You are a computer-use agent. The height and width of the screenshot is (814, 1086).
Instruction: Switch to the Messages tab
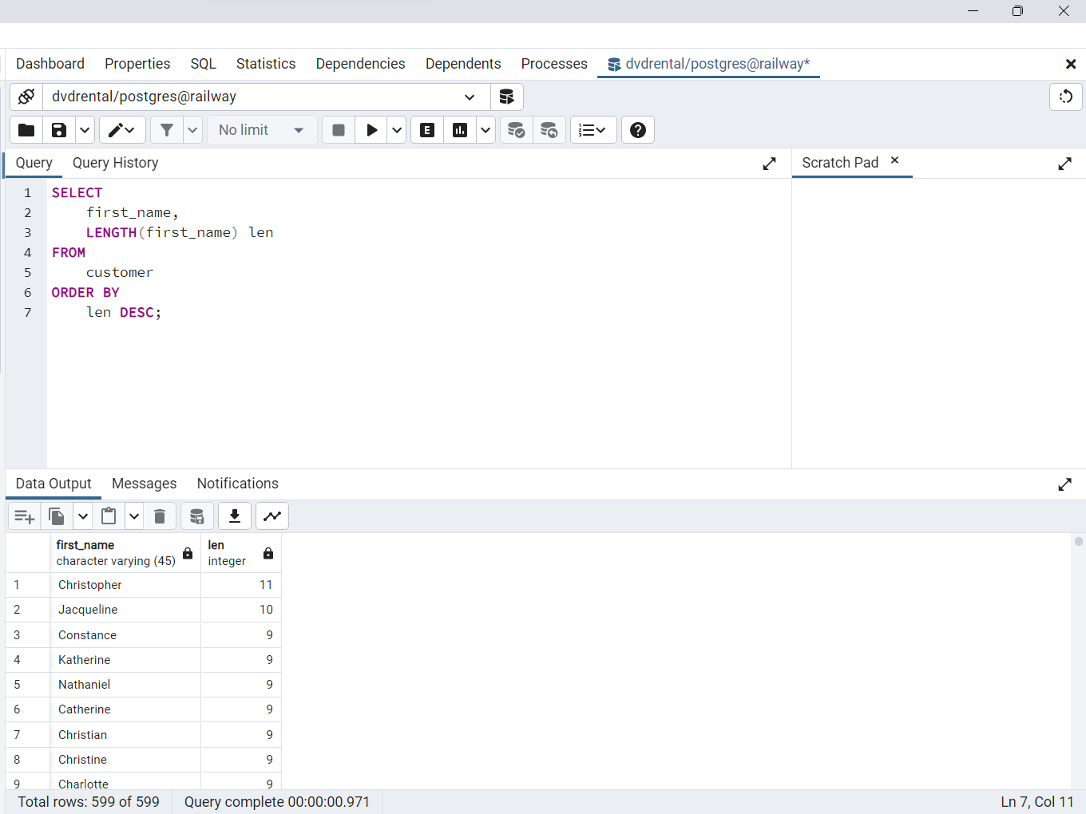click(145, 484)
